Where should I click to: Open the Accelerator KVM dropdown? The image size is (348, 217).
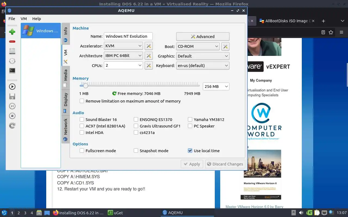tap(123, 46)
